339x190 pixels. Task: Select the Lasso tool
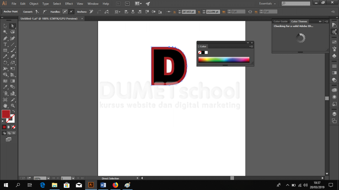tap(13, 32)
